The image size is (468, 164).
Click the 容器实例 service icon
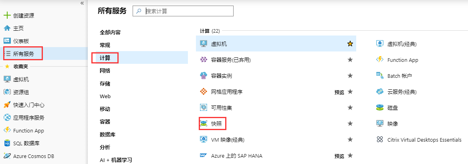[x=204, y=76]
